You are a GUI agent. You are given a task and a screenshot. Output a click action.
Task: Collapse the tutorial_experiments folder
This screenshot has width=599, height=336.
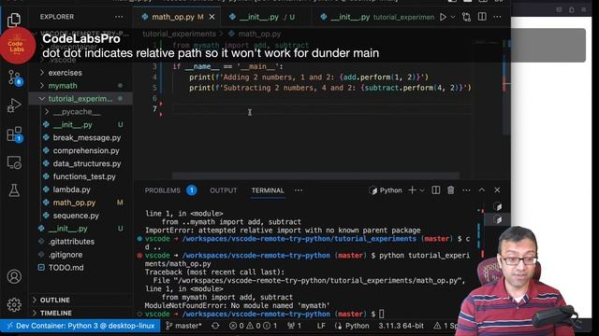coord(80,99)
